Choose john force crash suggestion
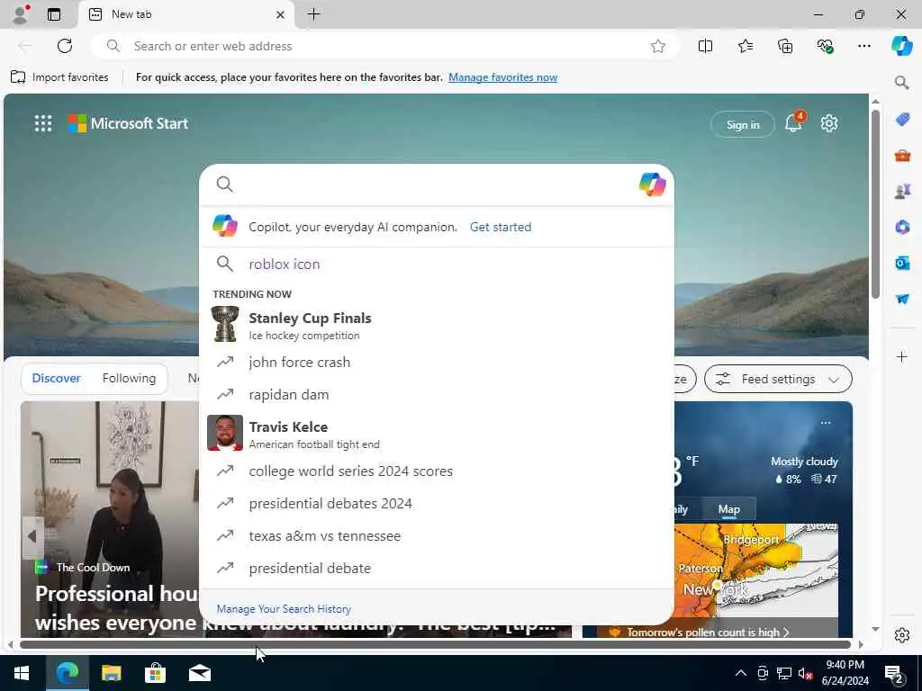The width and height of the screenshot is (922, 691). [x=437, y=362]
